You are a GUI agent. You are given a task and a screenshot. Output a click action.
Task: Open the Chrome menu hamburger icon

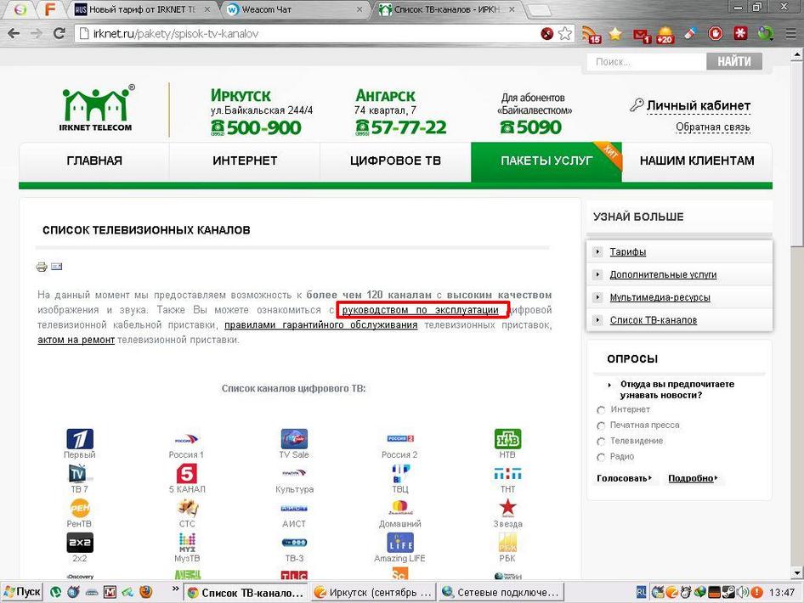pos(791,34)
